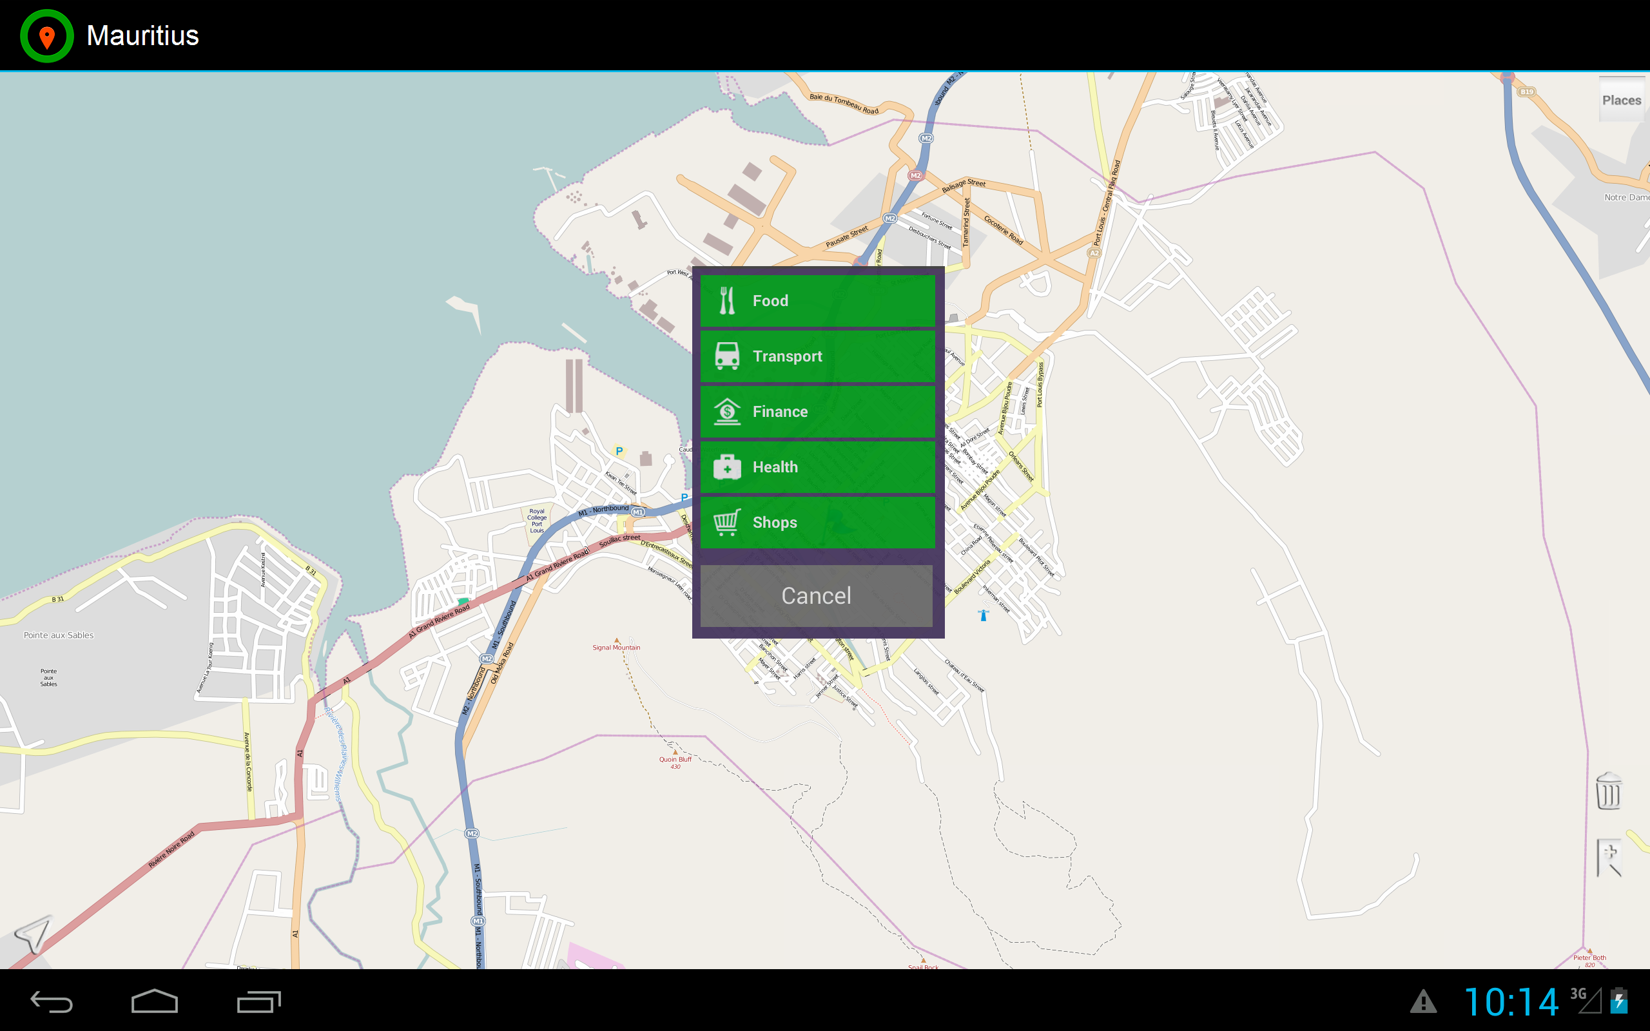Click the trash can icon on the map
Viewport: 1650px width, 1031px height.
1610,793
